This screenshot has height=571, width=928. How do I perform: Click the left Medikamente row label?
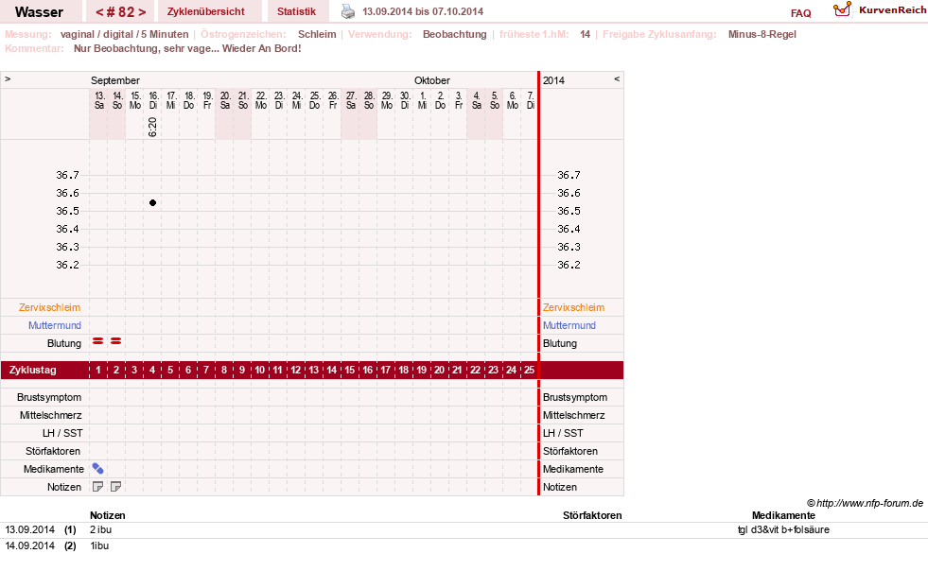click(54, 469)
